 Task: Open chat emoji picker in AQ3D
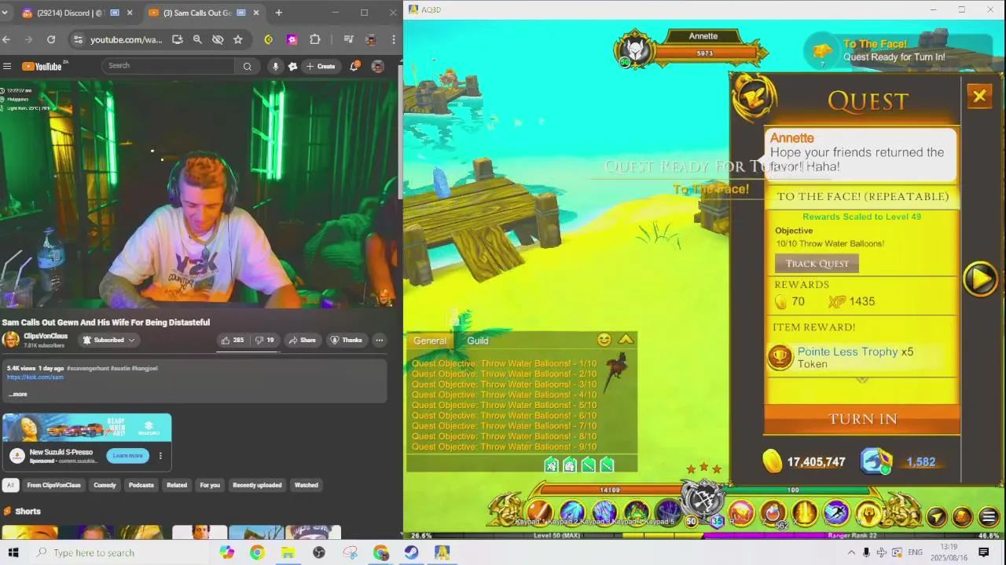pos(604,340)
